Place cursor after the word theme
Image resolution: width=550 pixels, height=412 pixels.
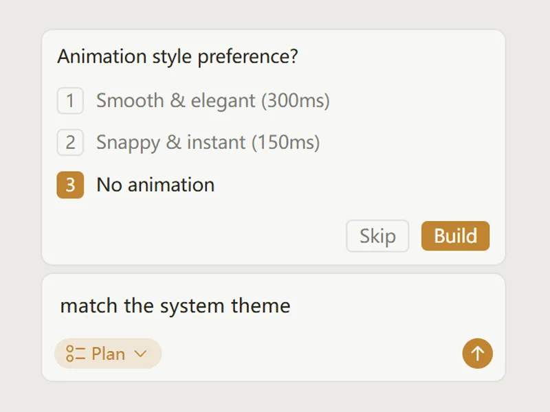[291, 306]
